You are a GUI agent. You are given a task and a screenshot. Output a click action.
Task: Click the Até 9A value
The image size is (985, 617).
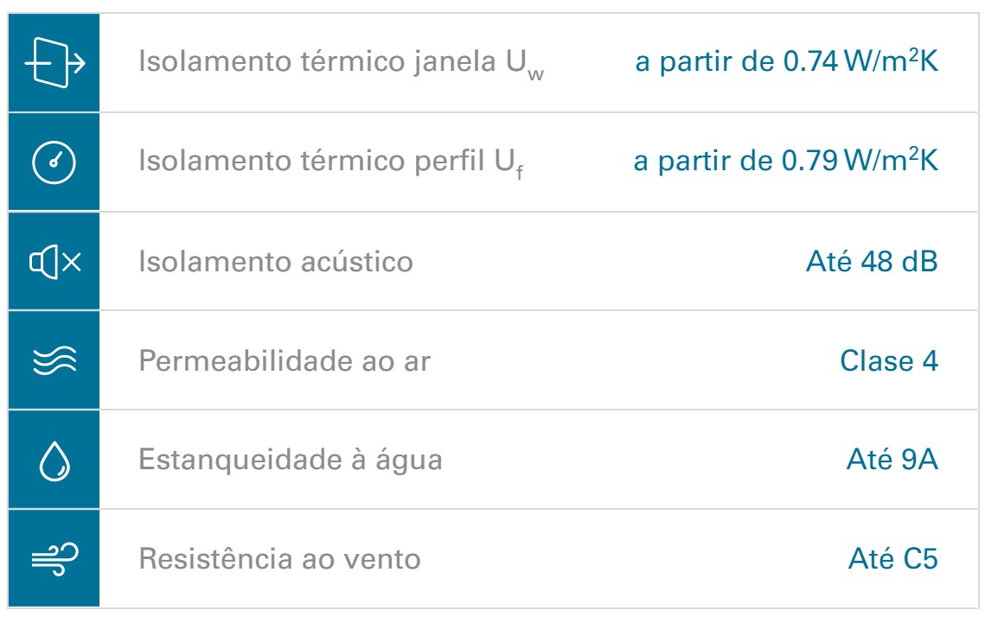892,460
